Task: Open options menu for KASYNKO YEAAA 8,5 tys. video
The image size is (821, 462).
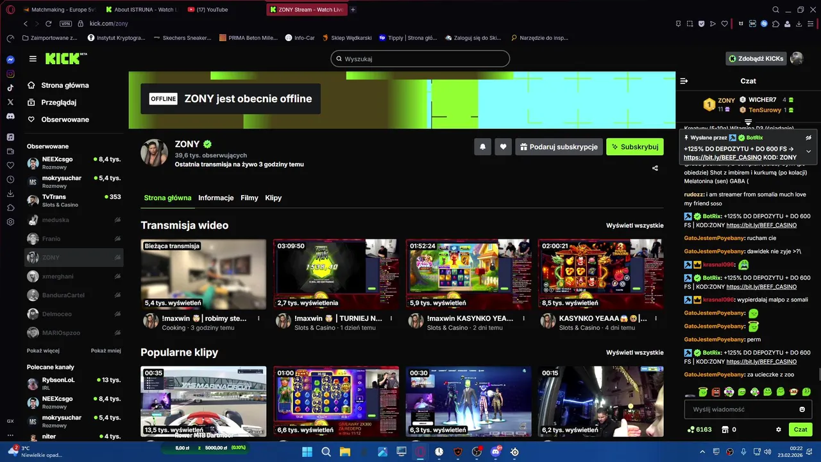Action: pyautogui.click(x=656, y=318)
